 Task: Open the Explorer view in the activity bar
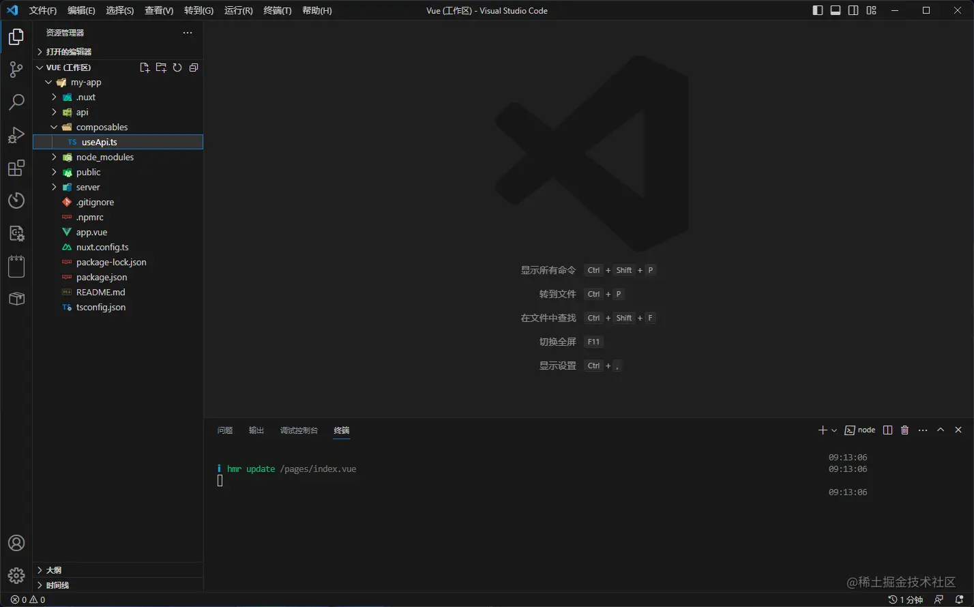pyautogui.click(x=16, y=37)
